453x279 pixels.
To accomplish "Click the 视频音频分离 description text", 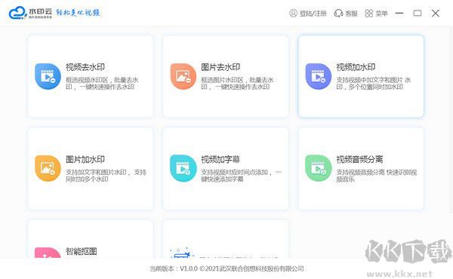I will pyautogui.click(x=377, y=176).
